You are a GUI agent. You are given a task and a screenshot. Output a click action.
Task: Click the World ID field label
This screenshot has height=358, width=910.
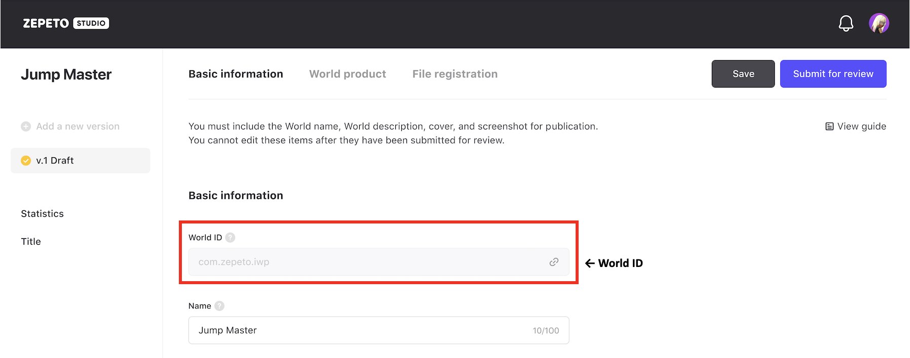(x=205, y=237)
